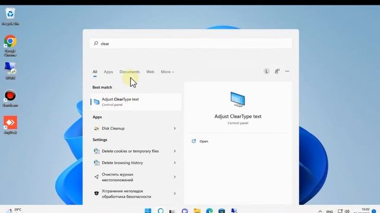
Task: Open the three-dot options menu
Action: pos(287,71)
